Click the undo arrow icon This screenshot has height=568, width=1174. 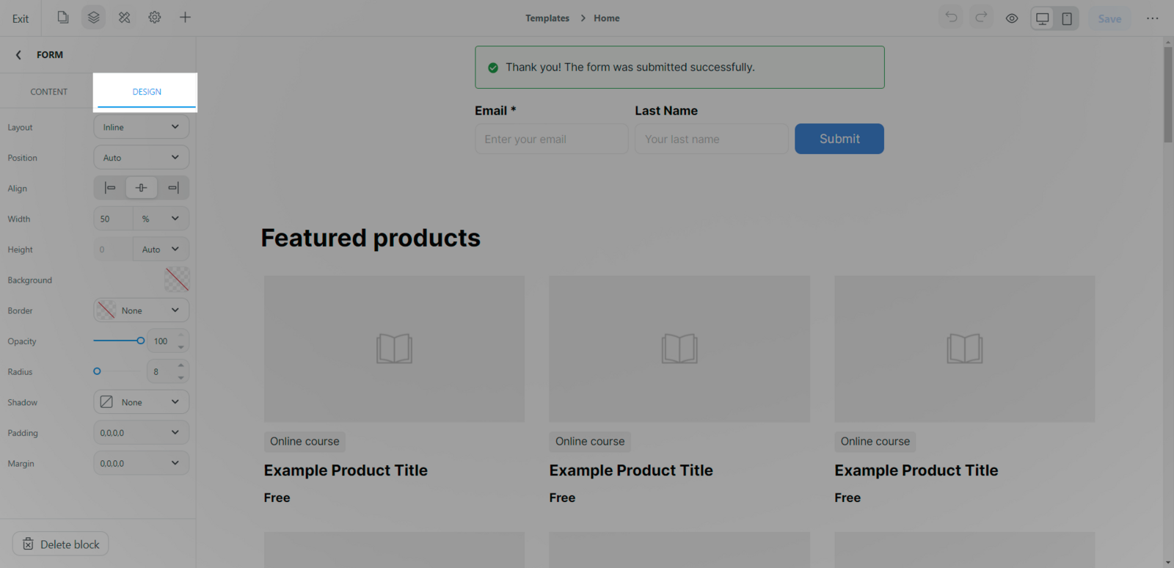click(x=951, y=18)
